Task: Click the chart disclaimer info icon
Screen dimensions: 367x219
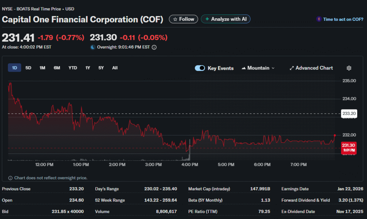Action: tap(10, 178)
